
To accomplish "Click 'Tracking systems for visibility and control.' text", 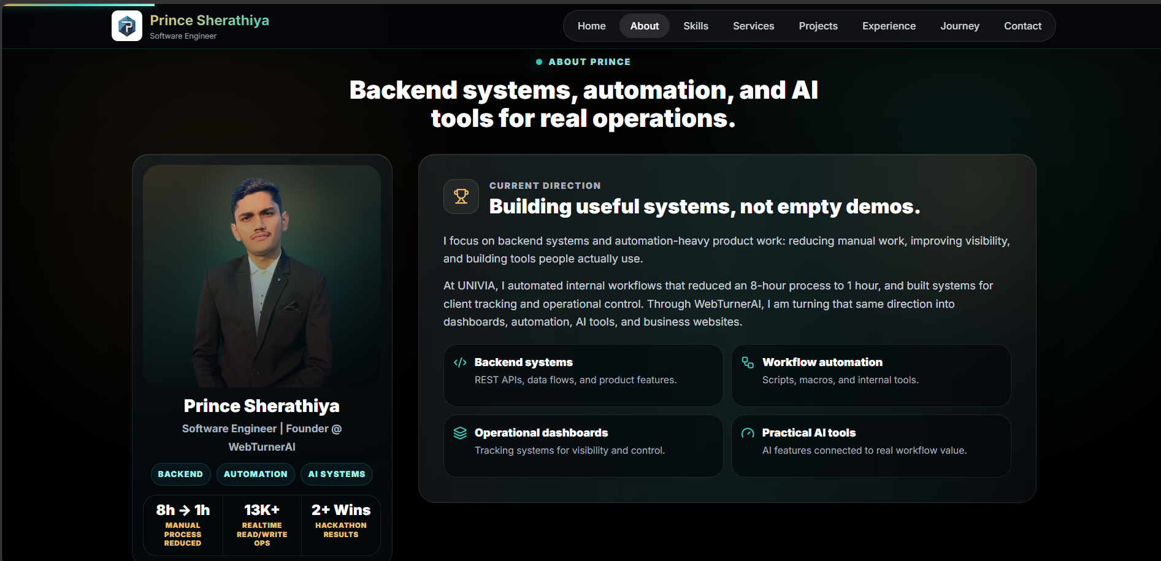I will [570, 451].
